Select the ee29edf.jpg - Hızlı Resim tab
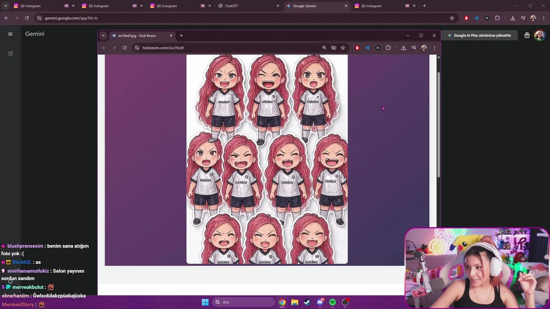550x309 pixels. tap(141, 36)
